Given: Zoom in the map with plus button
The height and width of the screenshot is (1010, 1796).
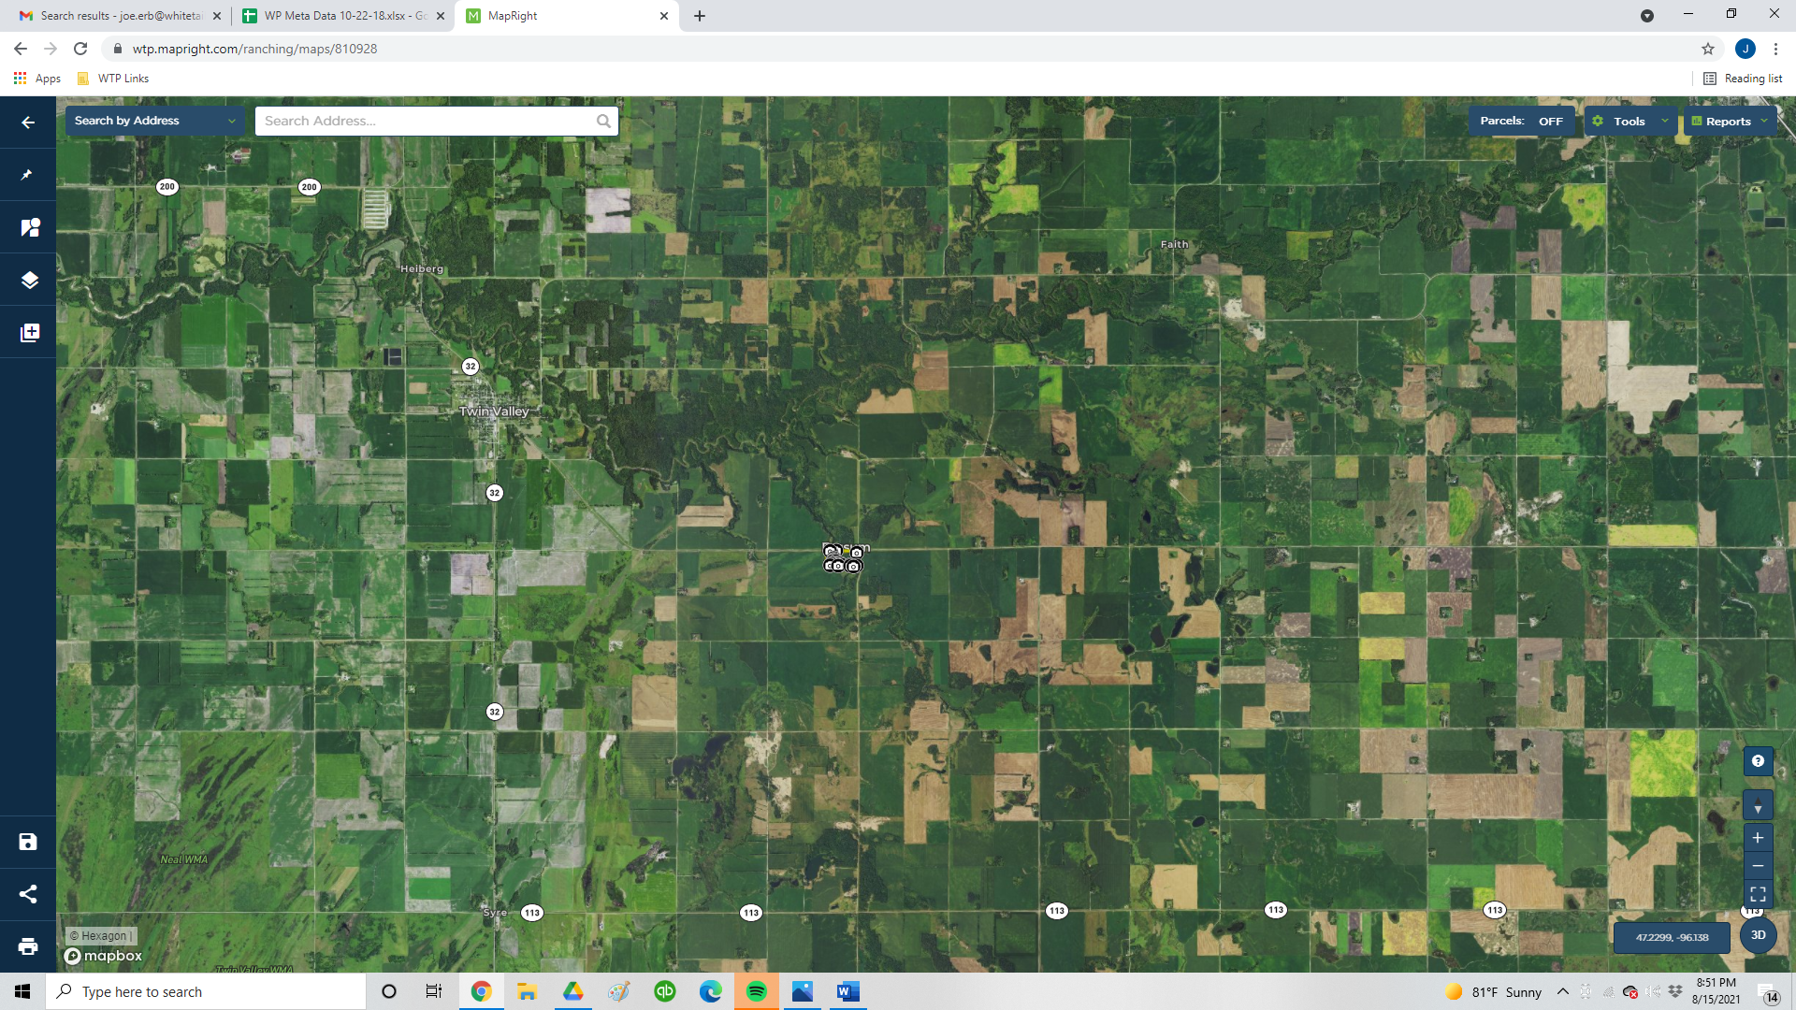Looking at the screenshot, I should (1758, 838).
